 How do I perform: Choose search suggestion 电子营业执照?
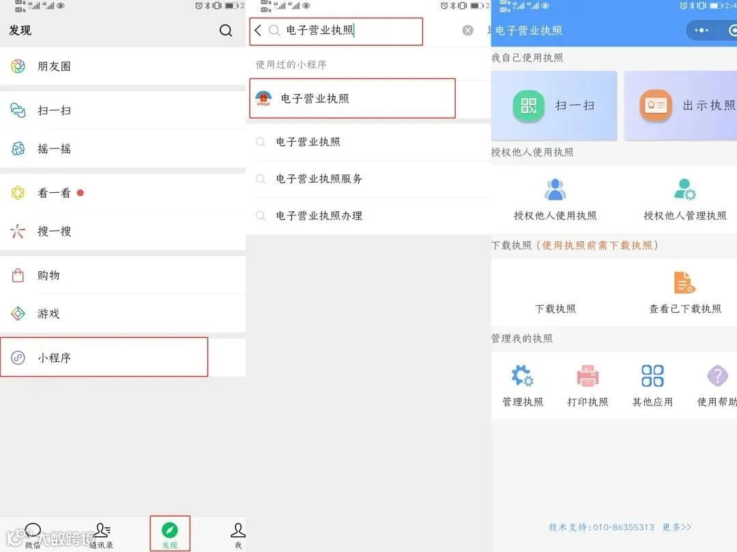[369, 142]
